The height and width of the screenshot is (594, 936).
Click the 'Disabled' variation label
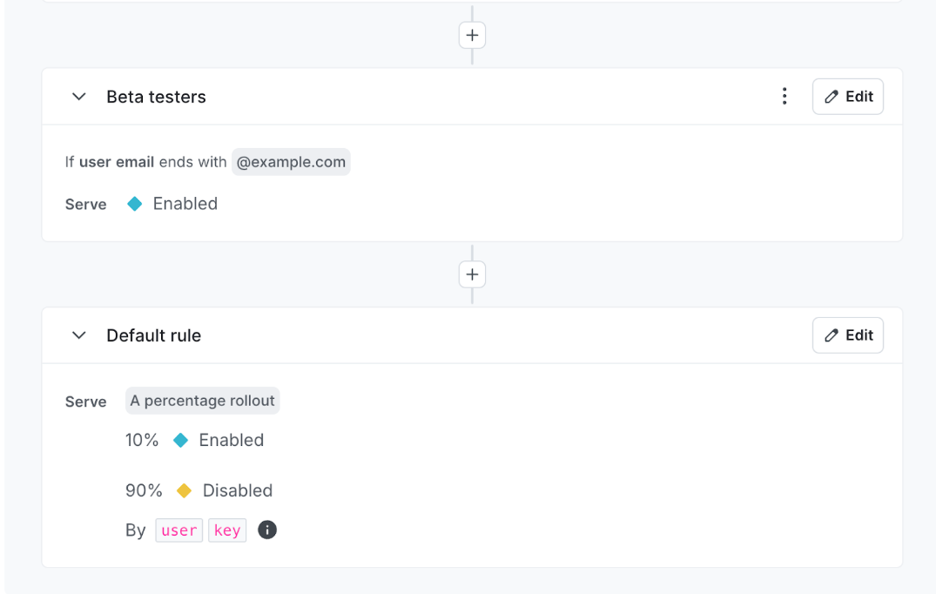tap(238, 490)
